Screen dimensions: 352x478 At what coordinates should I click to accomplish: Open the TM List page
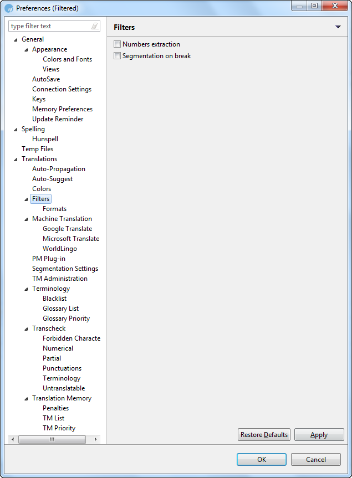(x=53, y=418)
